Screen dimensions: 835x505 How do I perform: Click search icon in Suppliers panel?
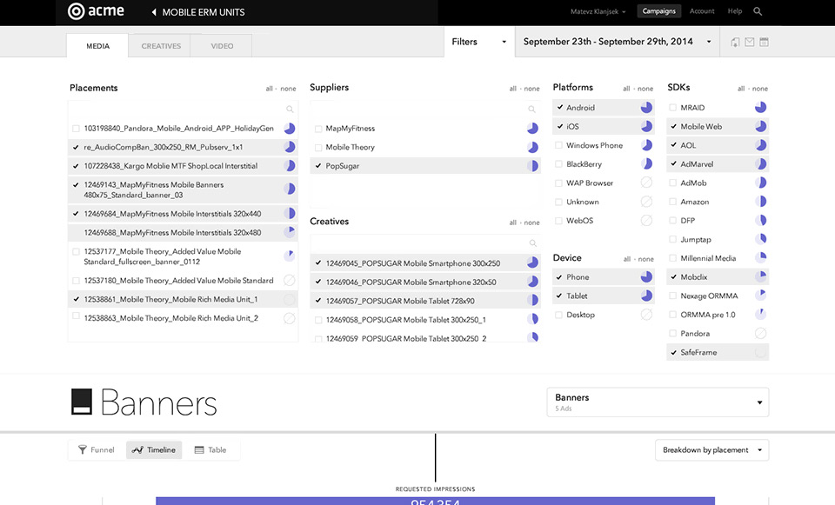pos(531,110)
